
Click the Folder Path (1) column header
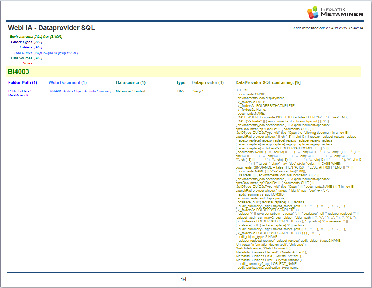[x=23, y=83]
